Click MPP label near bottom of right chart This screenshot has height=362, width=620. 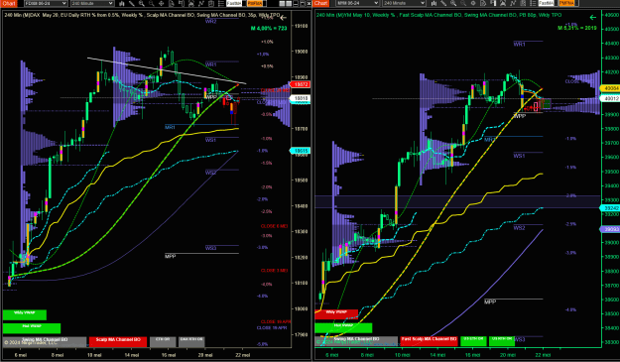pyautogui.click(x=490, y=302)
